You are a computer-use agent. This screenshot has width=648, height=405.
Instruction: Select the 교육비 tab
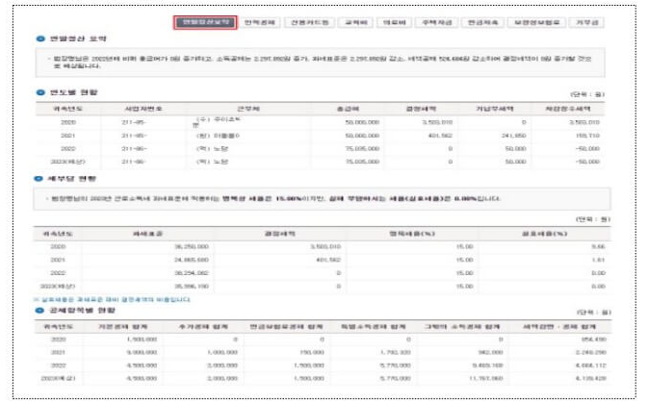pyautogui.click(x=355, y=22)
